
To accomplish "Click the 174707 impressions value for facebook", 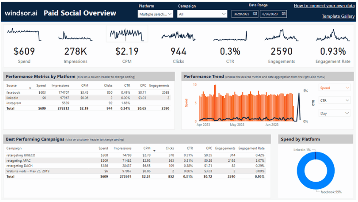I will click(64, 92).
